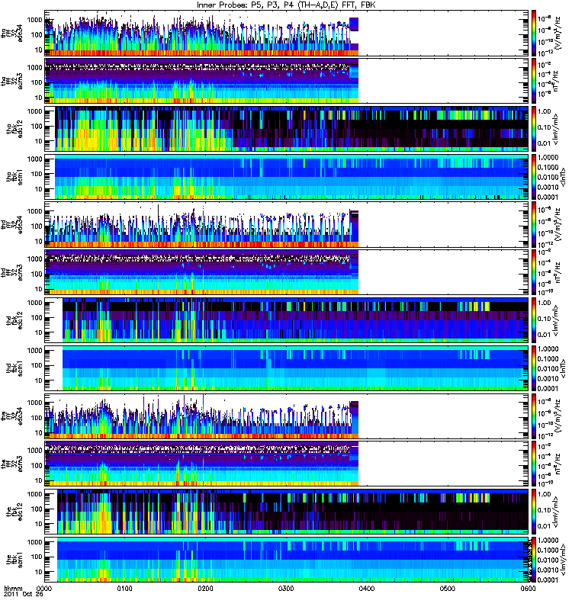This screenshot has width=572, height=610.
Task: Click the 'thd fff 32 scm3' y-axis label
Action: point(11,272)
